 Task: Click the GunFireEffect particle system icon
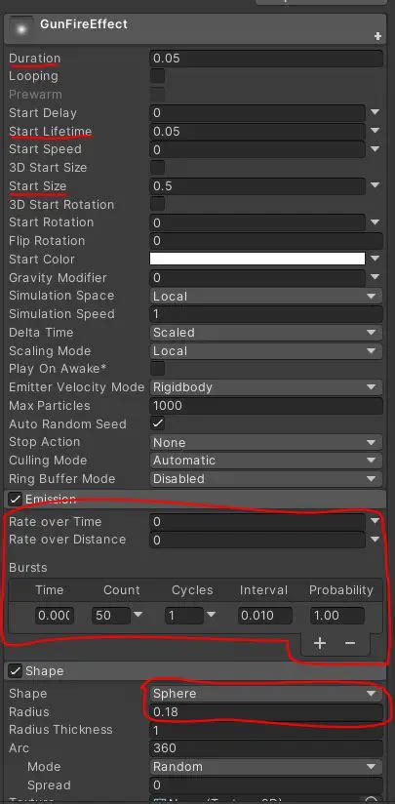[21, 28]
